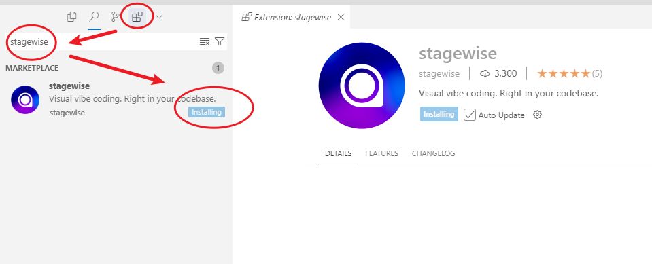Click the Visual vibe coding description in details
This screenshot has width=652, height=264.
509,94
